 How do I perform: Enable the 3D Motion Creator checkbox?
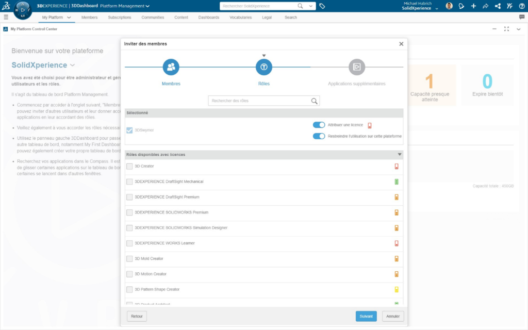129,274
